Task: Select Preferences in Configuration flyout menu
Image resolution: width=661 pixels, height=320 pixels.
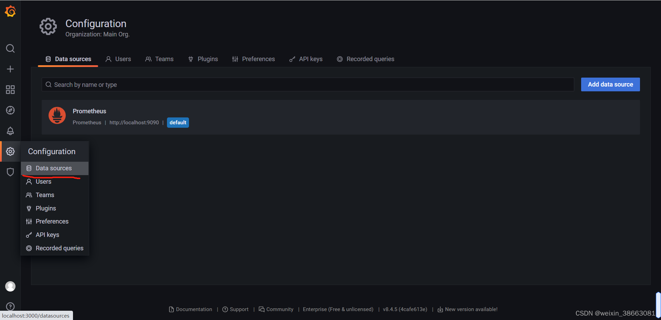Action: coord(55,221)
